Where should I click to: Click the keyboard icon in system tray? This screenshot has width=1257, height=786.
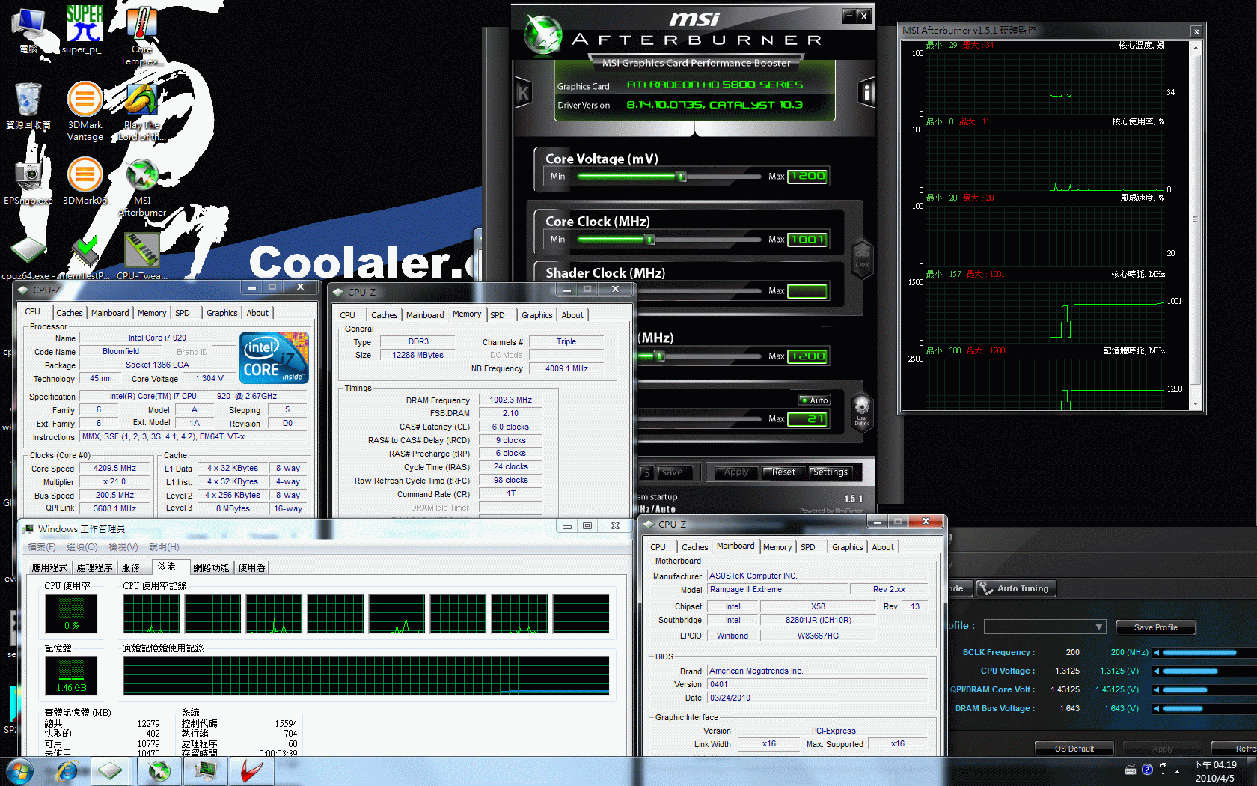pyautogui.click(x=1131, y=770)
